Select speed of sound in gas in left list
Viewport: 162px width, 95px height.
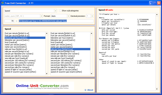(25, 72)
